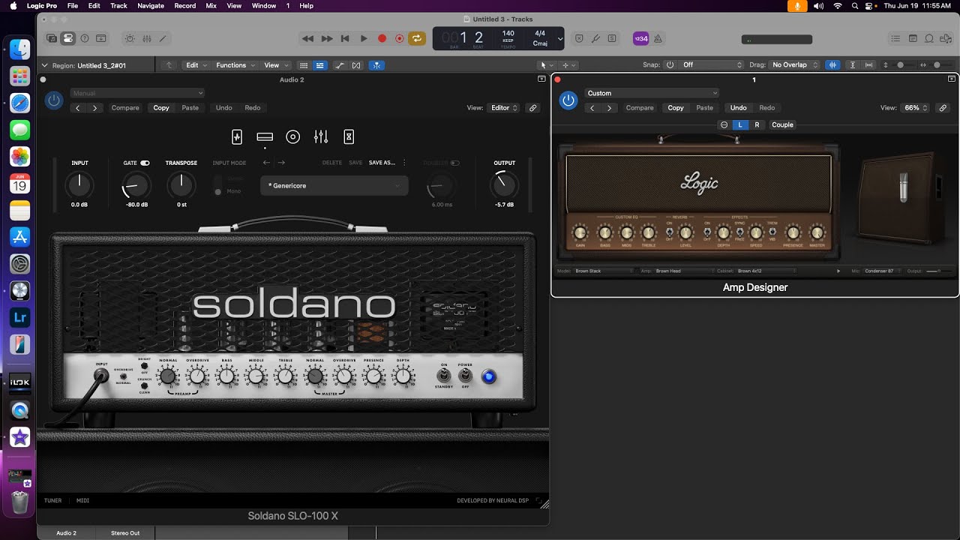The height and width of the screenshot is (540, 960).
Task: Show Smart Controls in the control bar
Action: pyautogui.click(x=130, y=38)
